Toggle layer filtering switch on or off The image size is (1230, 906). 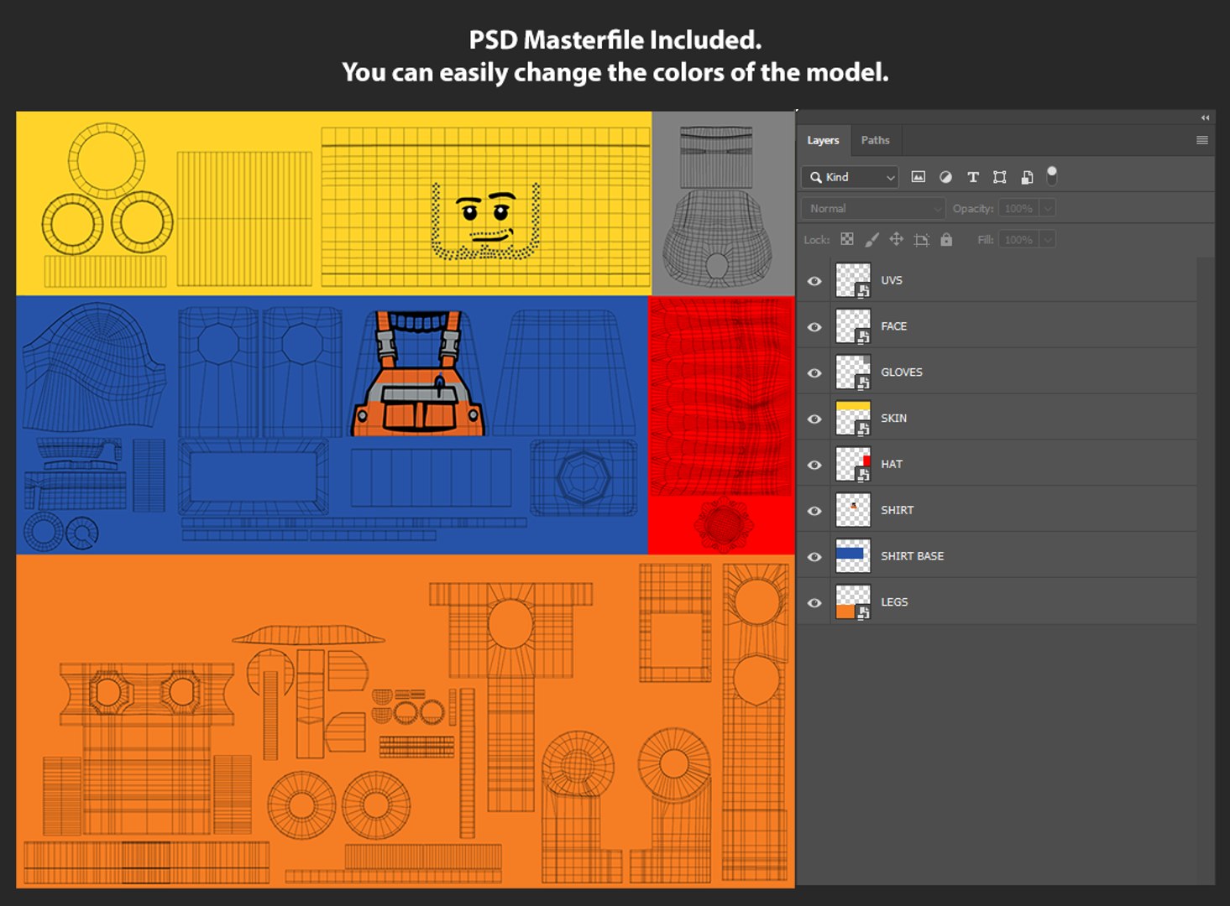point(1052,175)
